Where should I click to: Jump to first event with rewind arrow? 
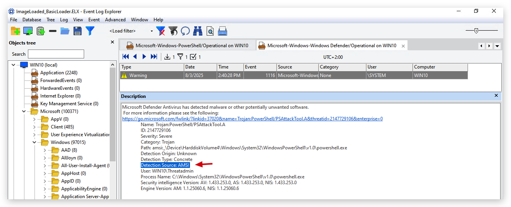(x=126, y=57)
